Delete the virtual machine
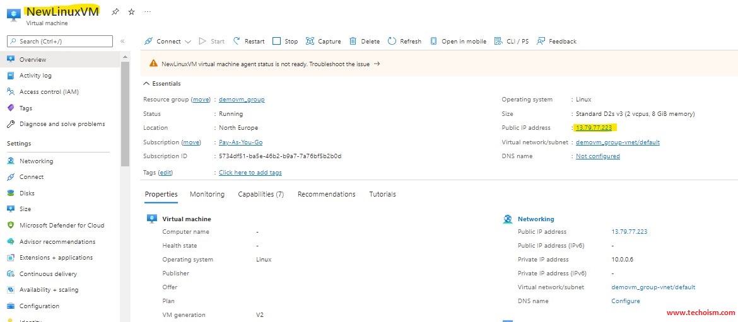Screen dimensions: 738x322 point(365,42)
